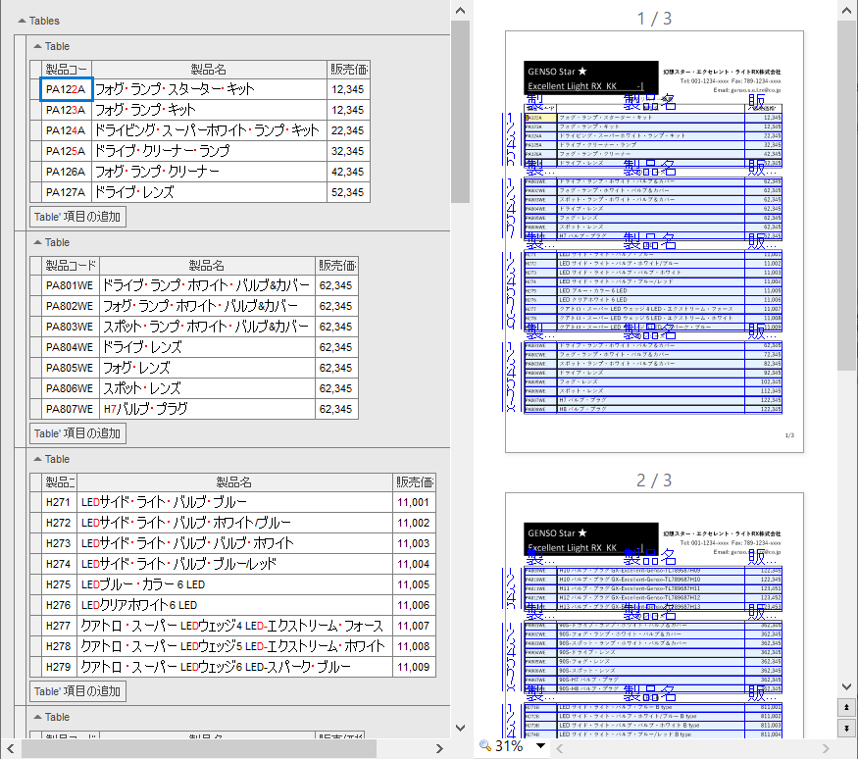The image size is (858, 759).
Task: Click add-item button below the H279 row
Action: coord(77,691)
